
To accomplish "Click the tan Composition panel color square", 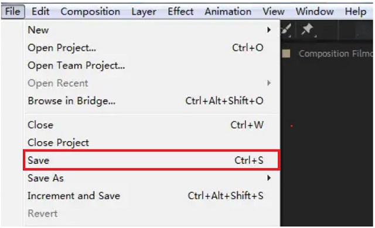I will 286,53.
